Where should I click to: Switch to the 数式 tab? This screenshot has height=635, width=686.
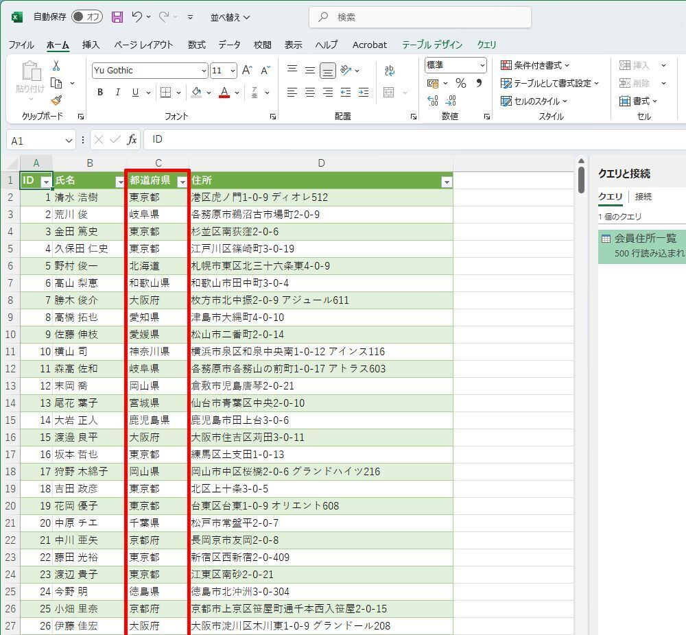coord(196,45)
